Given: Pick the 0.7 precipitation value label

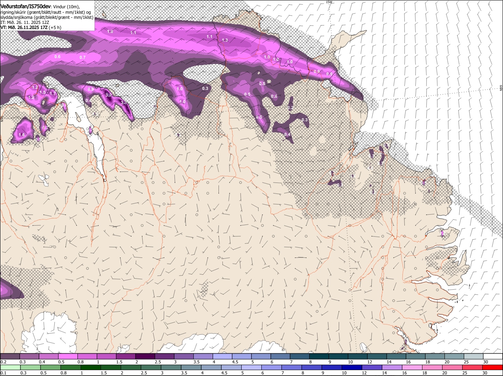Looking at the screenshot, I should point(83,57).
